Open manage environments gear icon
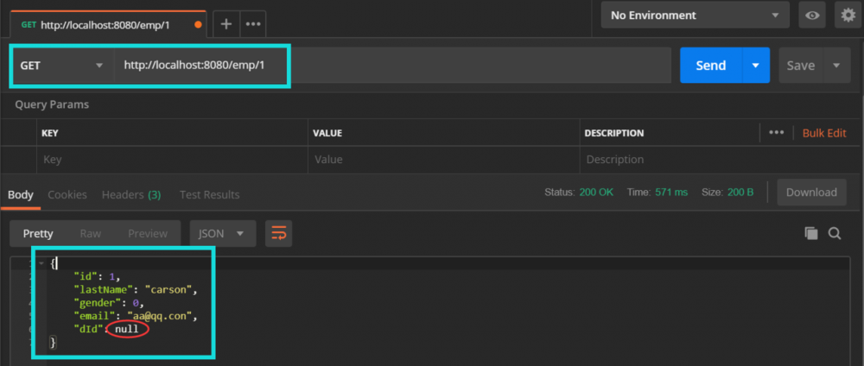Image resolution: width=864 pixels, height=366 pixels. click(x=848, y=16)
